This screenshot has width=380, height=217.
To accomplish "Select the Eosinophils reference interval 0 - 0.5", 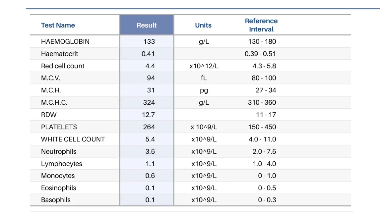I will pyautogui.click(x=267, y=188).
